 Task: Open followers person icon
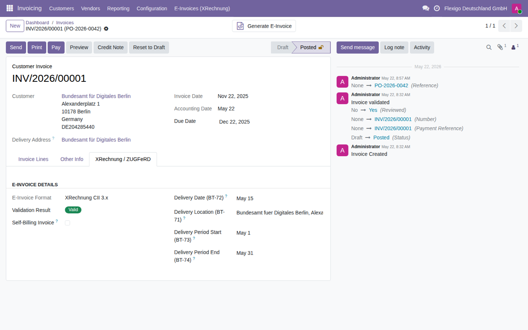click(x=514, y=47)
